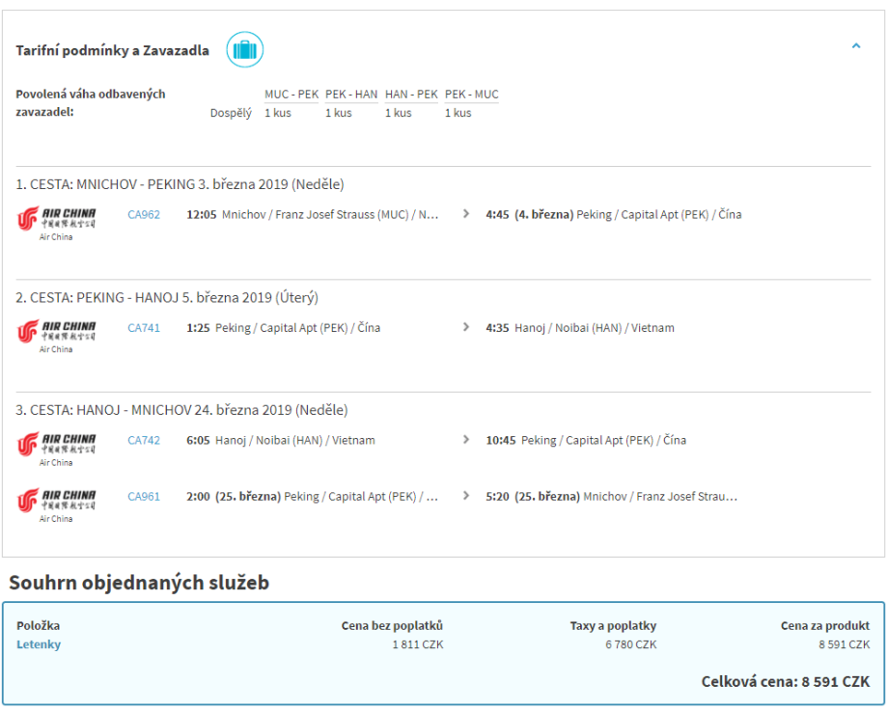888x710 pixels.
Task: Open flight number CA741 link
Action: pyautogui.click(x=144, y=328)
